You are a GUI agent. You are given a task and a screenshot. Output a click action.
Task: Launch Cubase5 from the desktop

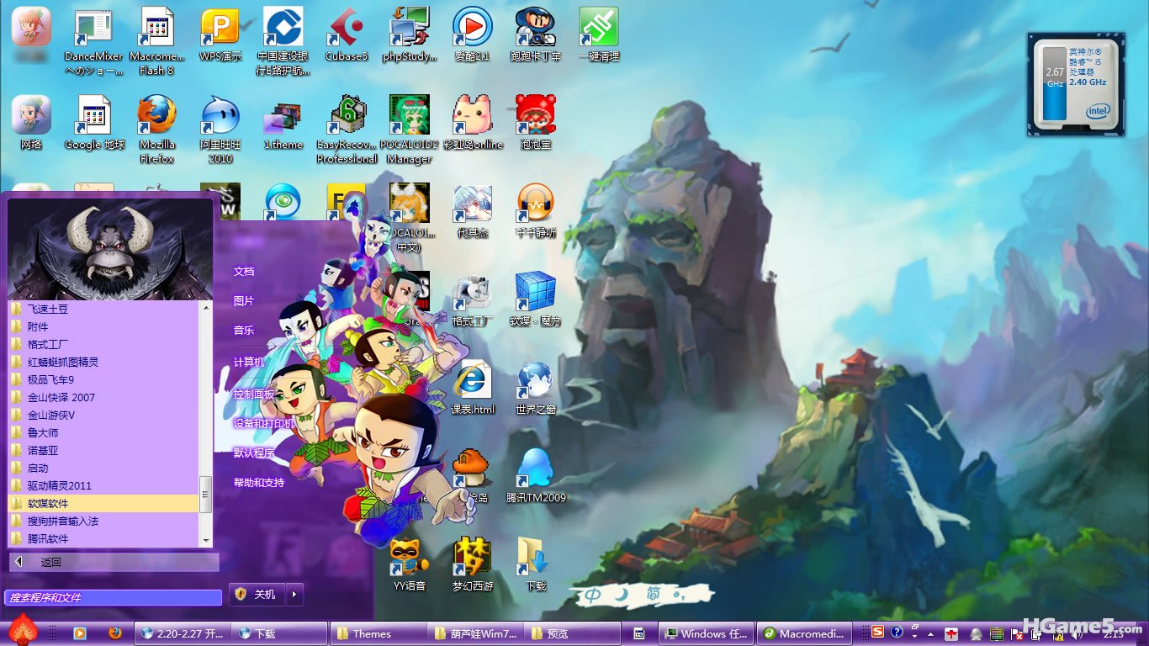point(346,29)
